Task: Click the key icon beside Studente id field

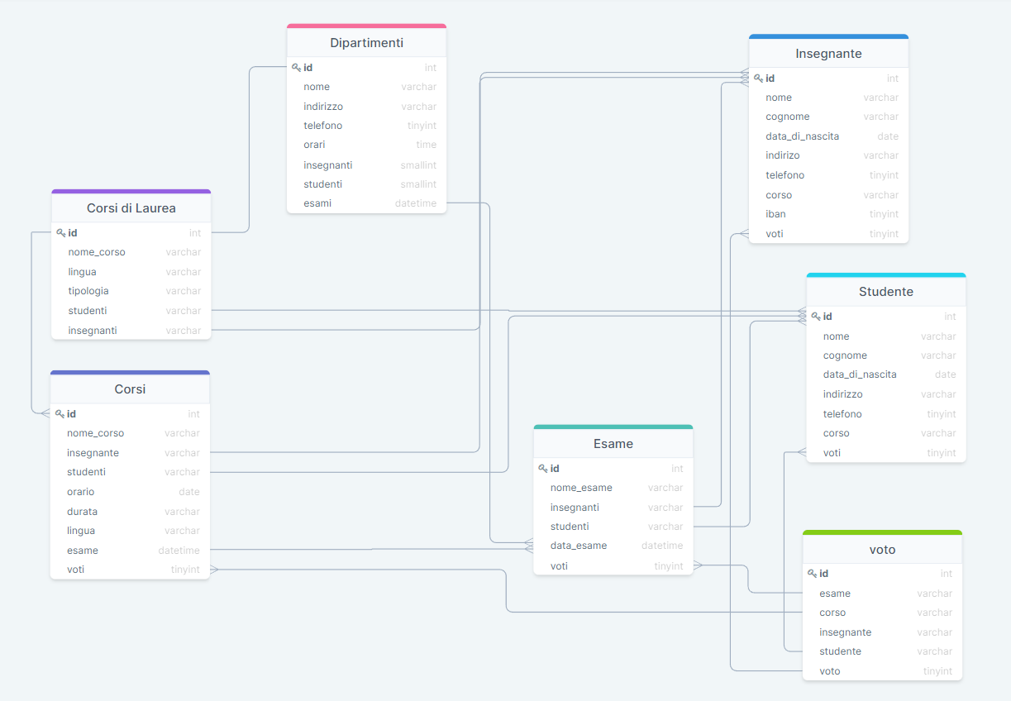Action: click(x=817, y=316)
